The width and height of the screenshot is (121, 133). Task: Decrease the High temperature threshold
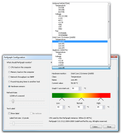[103, 108]
